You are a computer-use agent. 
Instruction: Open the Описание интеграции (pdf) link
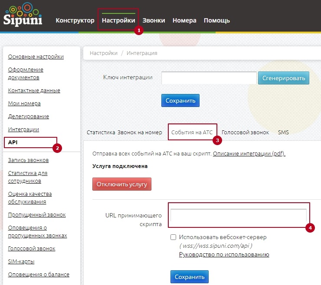(x=249, y=154)
